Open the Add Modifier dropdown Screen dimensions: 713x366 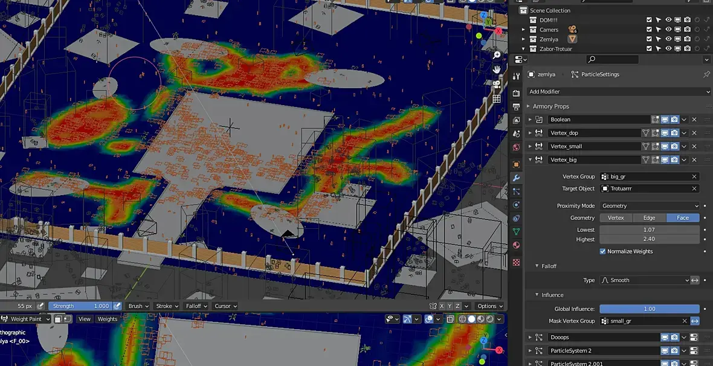coord(618,91)
